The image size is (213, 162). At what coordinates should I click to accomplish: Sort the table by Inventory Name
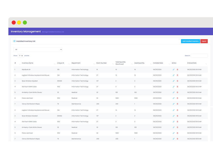point(28,63)
